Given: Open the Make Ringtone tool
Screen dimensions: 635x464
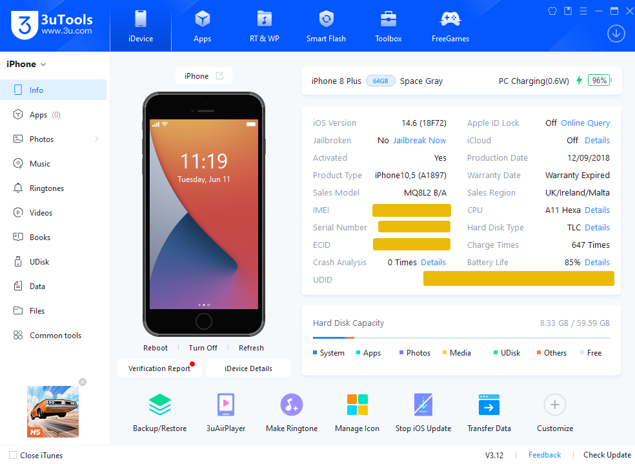Looking at the screenshot, I should pyautogui.click(x=292, y=412).
